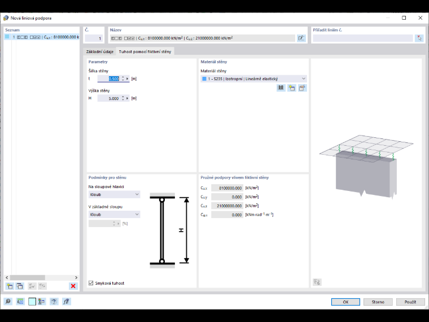Click the arrow beside wall height H
Screen dimensions: 429x322
127,98
